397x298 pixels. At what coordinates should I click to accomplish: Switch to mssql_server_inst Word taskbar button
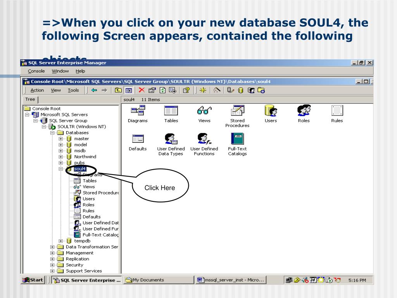pyautogui.click(x=231, y=280)
